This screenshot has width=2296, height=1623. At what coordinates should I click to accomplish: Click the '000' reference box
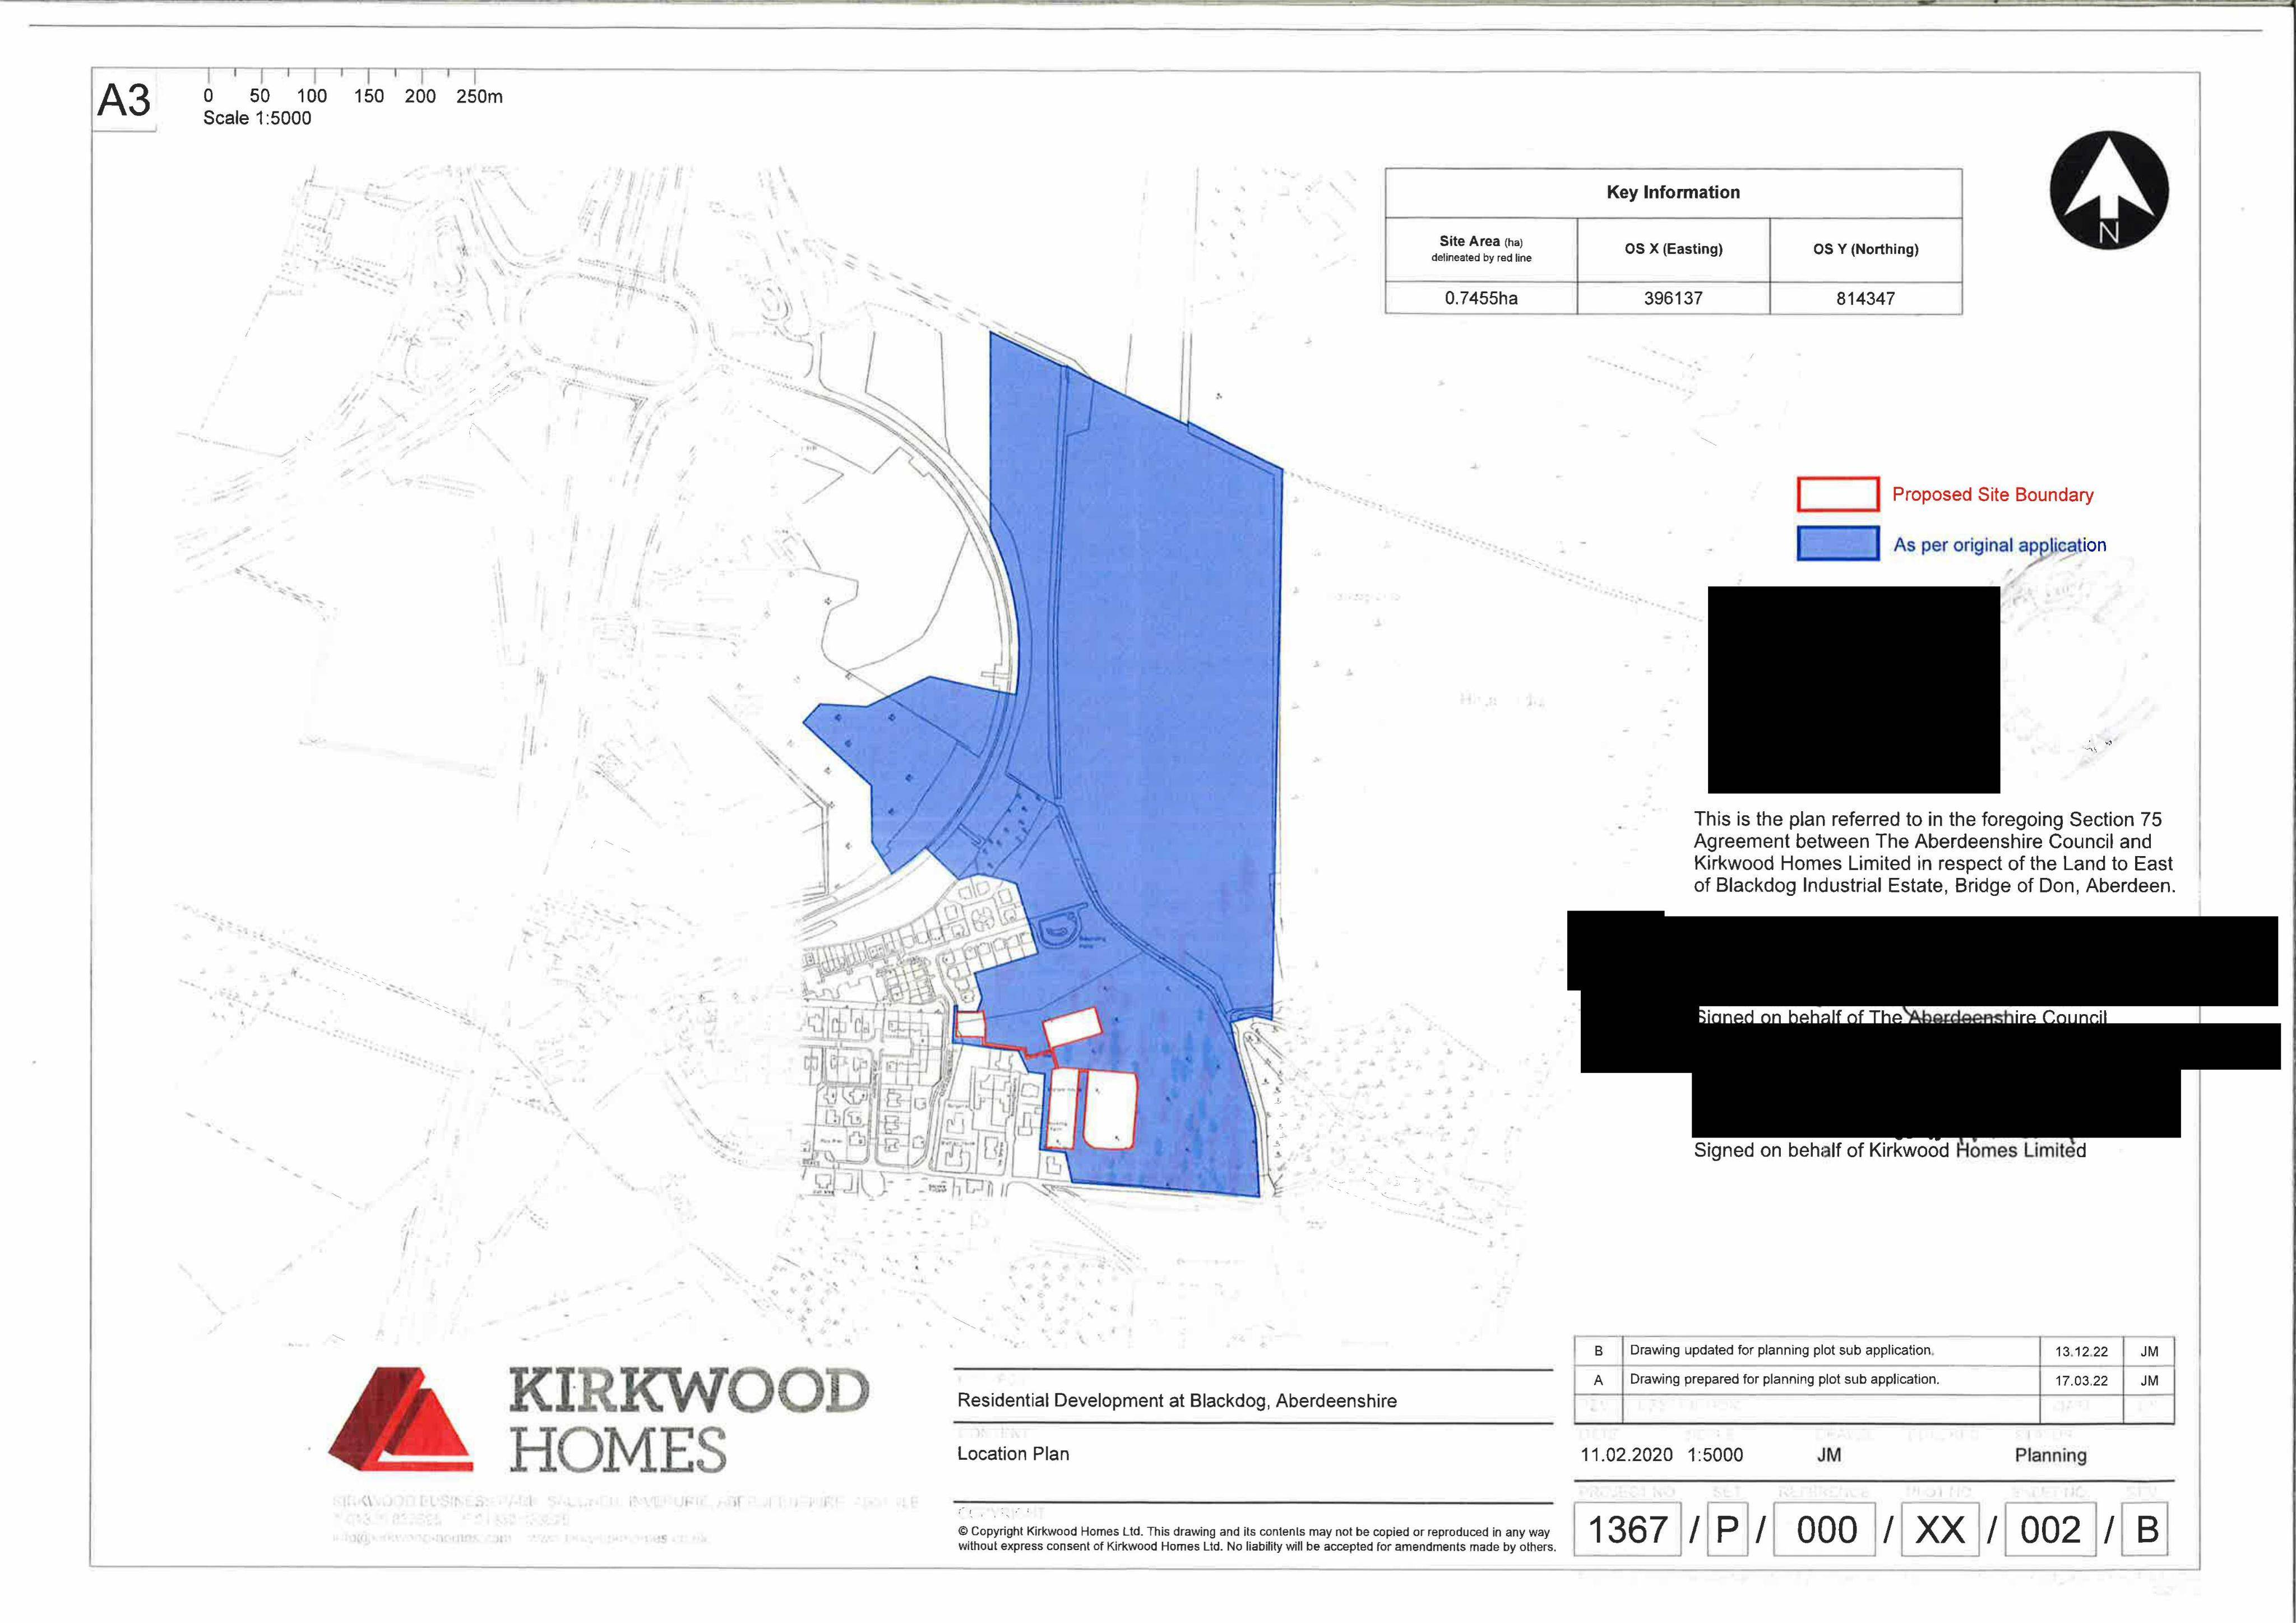(1825, 1529)
